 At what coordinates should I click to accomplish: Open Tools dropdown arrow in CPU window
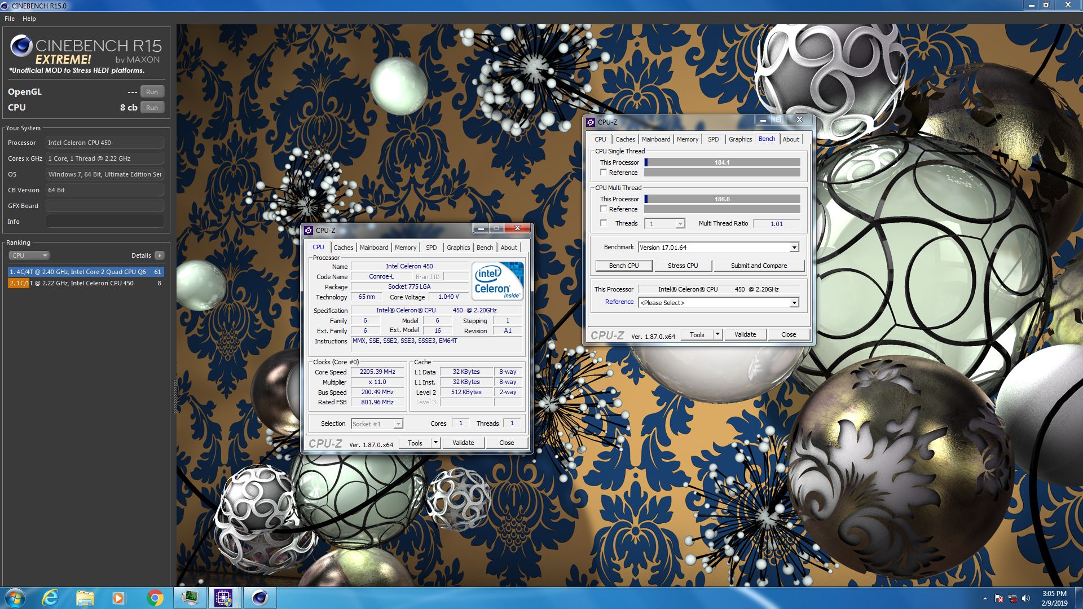tap(435, 443)
